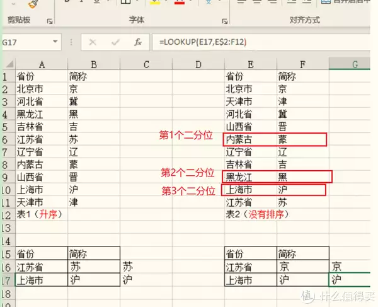378x307 pixels.
Task: Select cell B5 containing 吉
Action: 94,127
